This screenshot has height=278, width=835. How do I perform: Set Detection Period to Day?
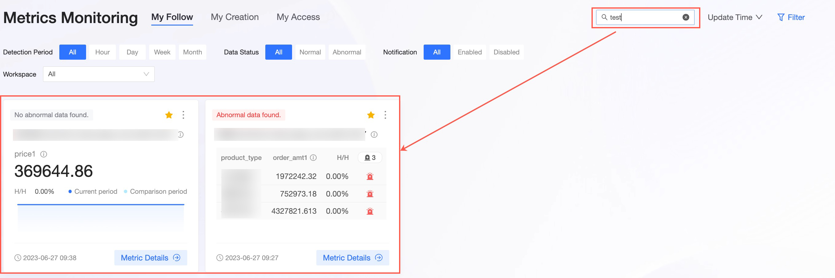pyautogui.click(x=132, y=52)
